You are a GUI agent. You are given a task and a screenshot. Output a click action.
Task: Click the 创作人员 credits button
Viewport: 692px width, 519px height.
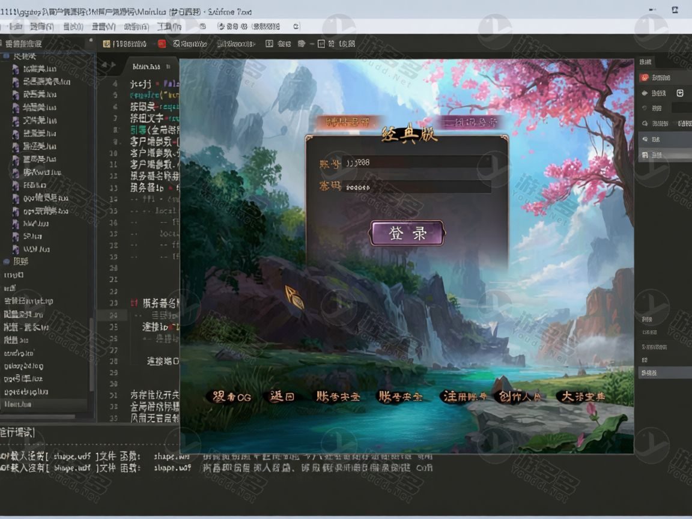click(x=519, y=396)
